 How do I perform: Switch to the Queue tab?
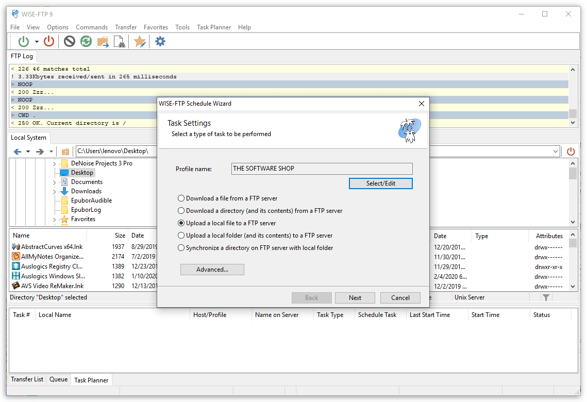pos(58,379)
